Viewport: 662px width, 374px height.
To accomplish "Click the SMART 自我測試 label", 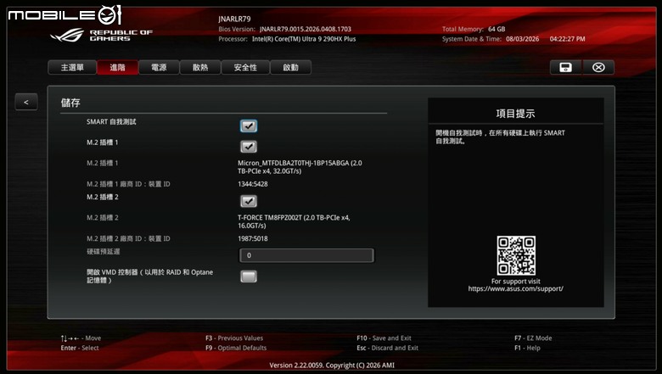I will tap(111, 122).
